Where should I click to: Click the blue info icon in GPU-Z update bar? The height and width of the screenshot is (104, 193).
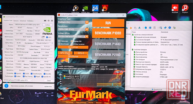(6, 86)
